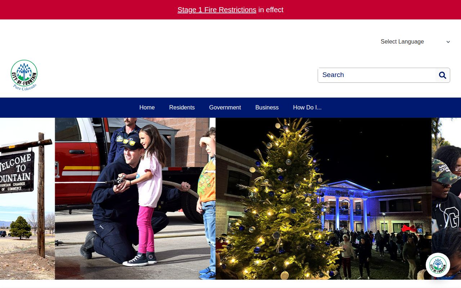The image size is (461, 288).
Task: Select the Welcome to Fountain sign photo
Action: 27,199
